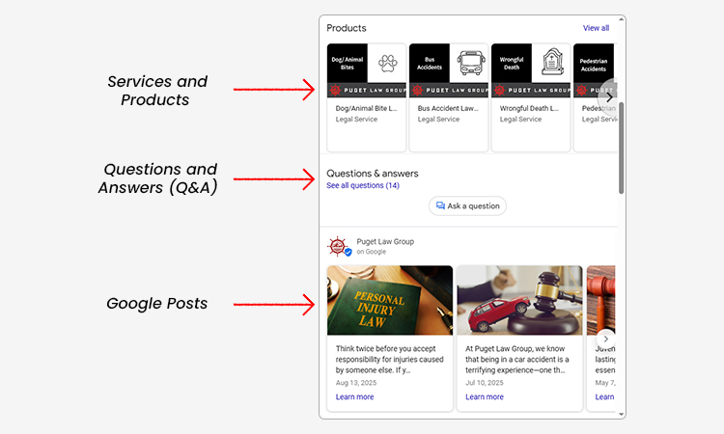Viewport: 724px width, 434px height.
Task: Click the Puget Law Group logo above posts
Action: click(x=337, y=246)
